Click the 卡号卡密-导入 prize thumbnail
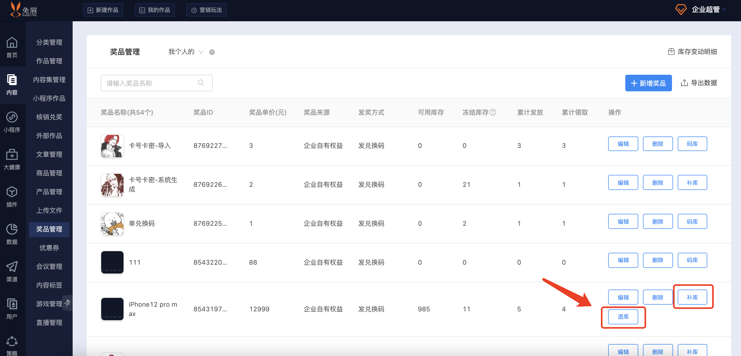 click(112, 146)
